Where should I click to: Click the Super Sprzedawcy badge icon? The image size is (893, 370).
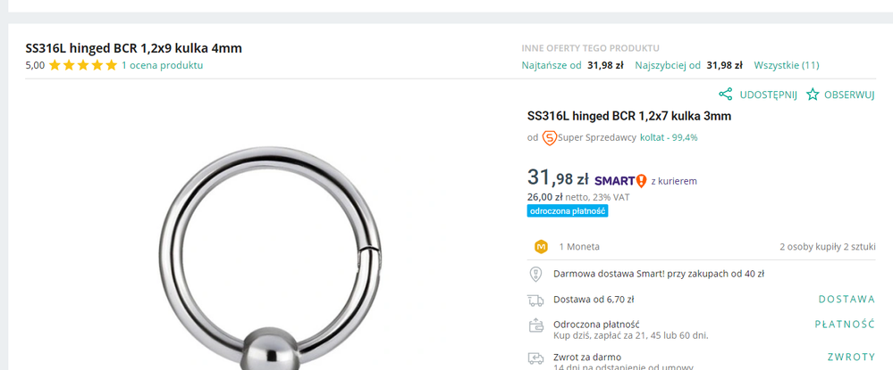[x=550, y=137]
